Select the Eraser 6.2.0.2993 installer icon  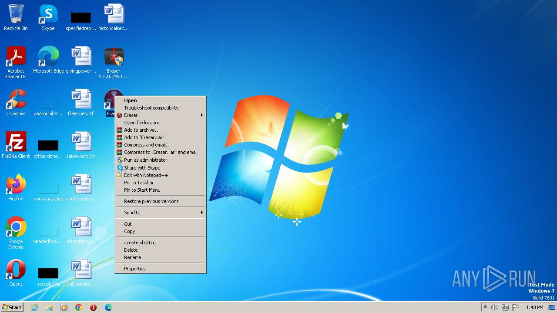pos(114,62)
